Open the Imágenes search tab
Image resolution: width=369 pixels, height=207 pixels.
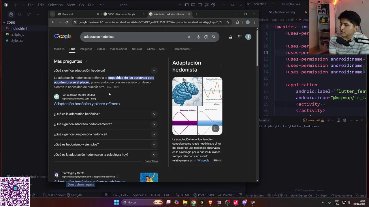click(86, 49)
